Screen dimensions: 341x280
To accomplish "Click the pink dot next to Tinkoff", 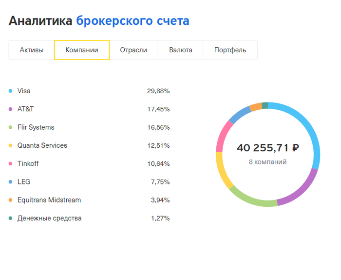I will pos(10,163).
